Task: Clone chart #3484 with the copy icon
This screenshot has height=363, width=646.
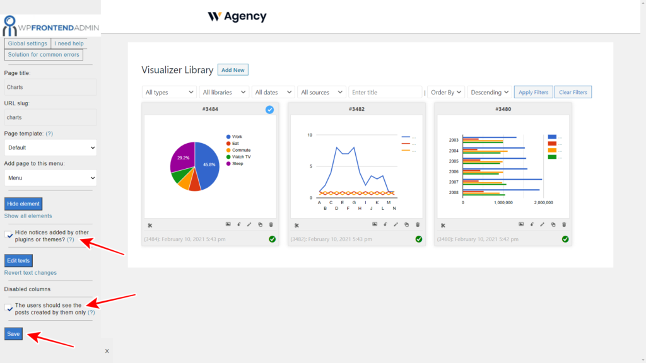Action: coord(260,224)
